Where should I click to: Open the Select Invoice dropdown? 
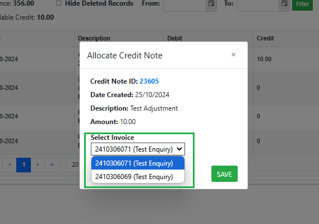click(x=138, y=149)
